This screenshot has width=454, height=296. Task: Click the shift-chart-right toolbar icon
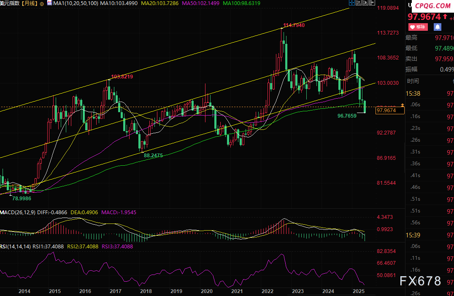372,3
